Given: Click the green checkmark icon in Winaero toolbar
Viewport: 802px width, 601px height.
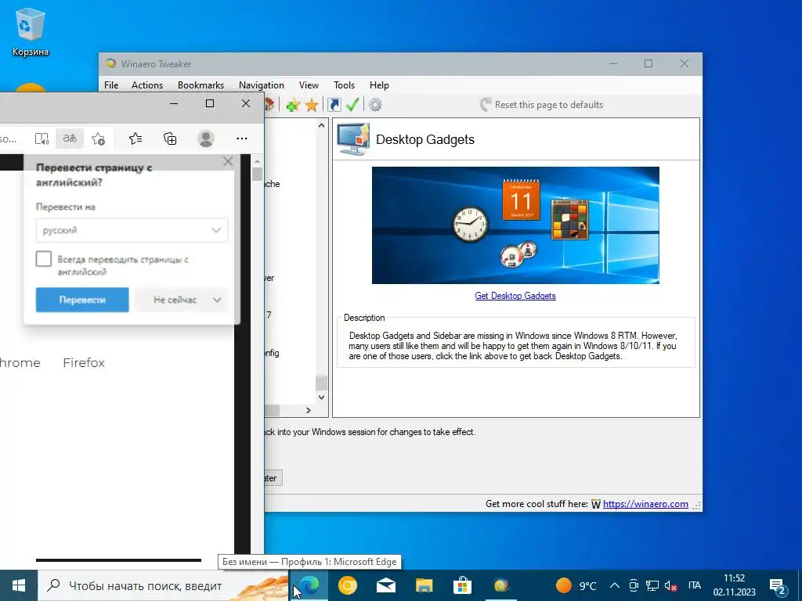Looking at the screenshot, I should coord(352,105).
